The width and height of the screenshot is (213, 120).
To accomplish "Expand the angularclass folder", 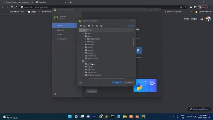I will 83,72.
